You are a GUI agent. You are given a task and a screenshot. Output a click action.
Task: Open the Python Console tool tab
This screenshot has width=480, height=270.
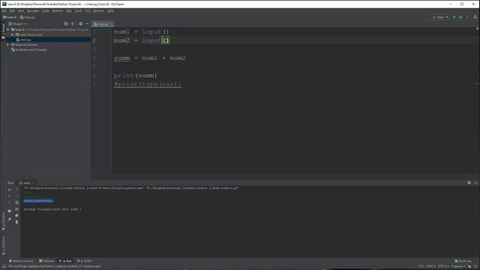coord(21,261)
